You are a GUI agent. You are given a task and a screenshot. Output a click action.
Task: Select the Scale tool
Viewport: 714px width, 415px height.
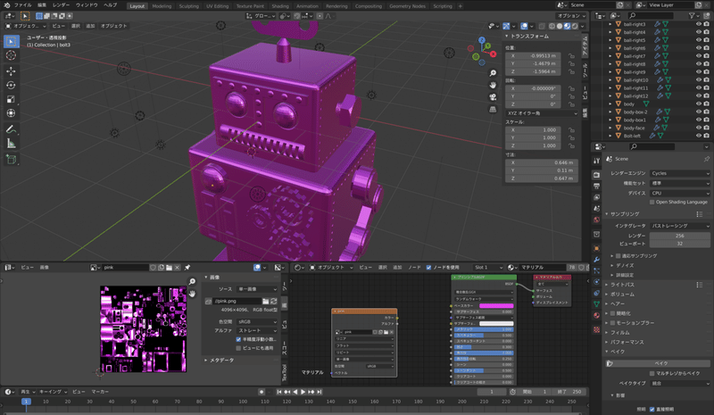11,99
